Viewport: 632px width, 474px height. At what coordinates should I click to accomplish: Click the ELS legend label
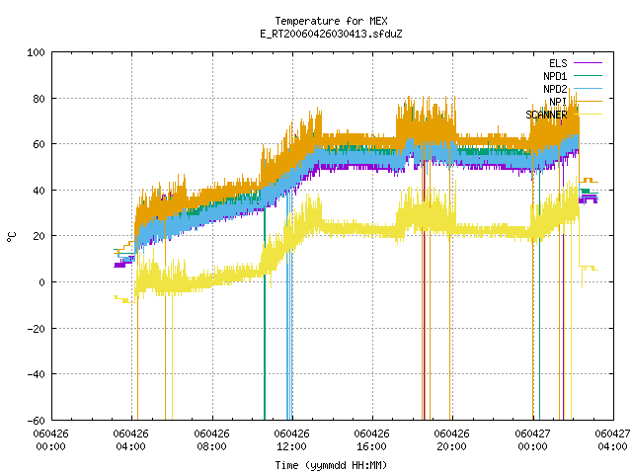tap(558, 63)
